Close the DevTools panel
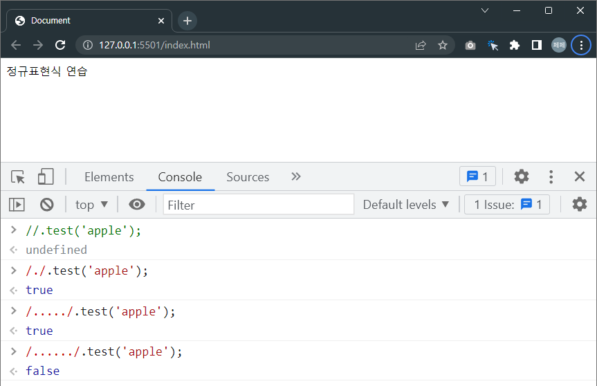597x386 pixels. [x=579, y=176]
